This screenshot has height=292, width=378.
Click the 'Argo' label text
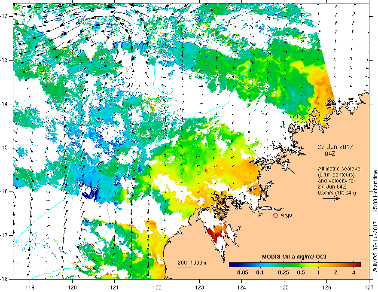286,215
